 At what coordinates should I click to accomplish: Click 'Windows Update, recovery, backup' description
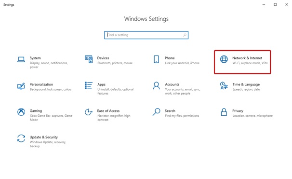pos(48,144)
